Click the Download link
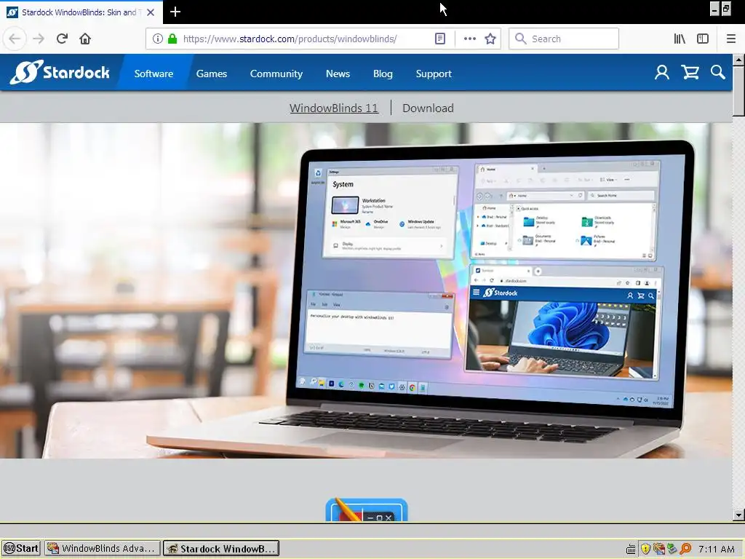 tap(428, 108)
